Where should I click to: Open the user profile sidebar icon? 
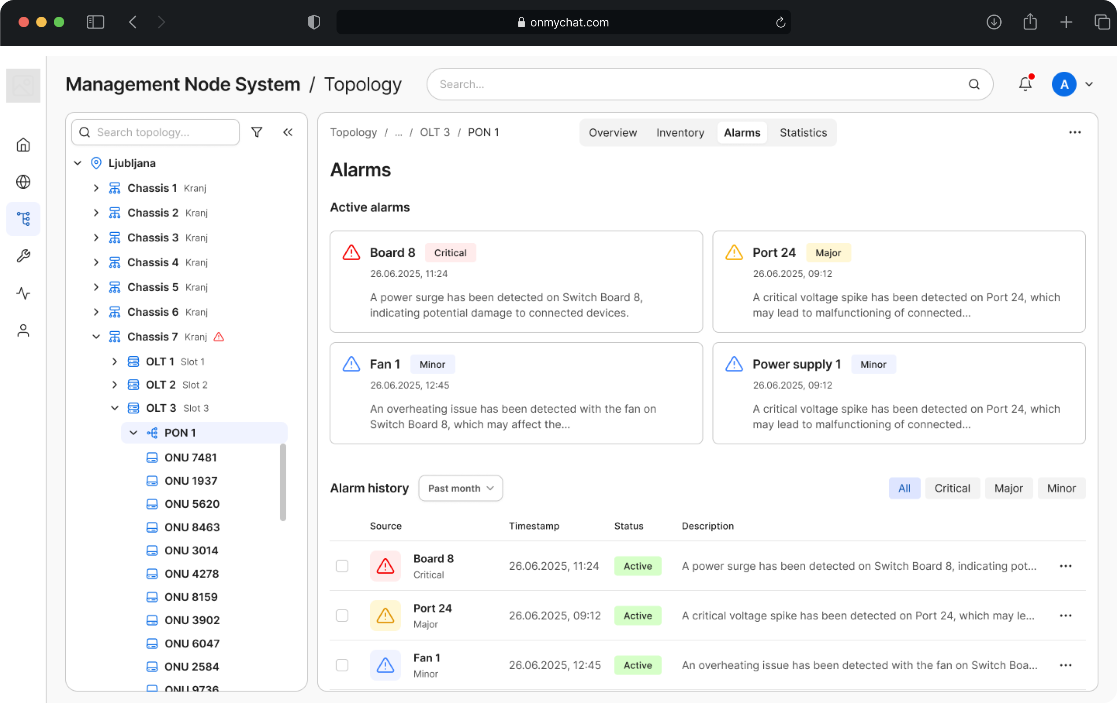click(23, 330)
